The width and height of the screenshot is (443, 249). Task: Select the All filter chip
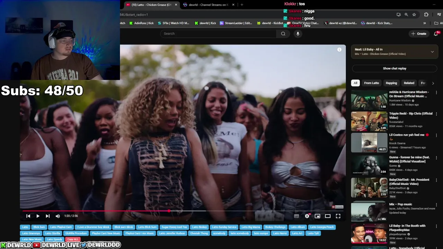pos(355,83)
